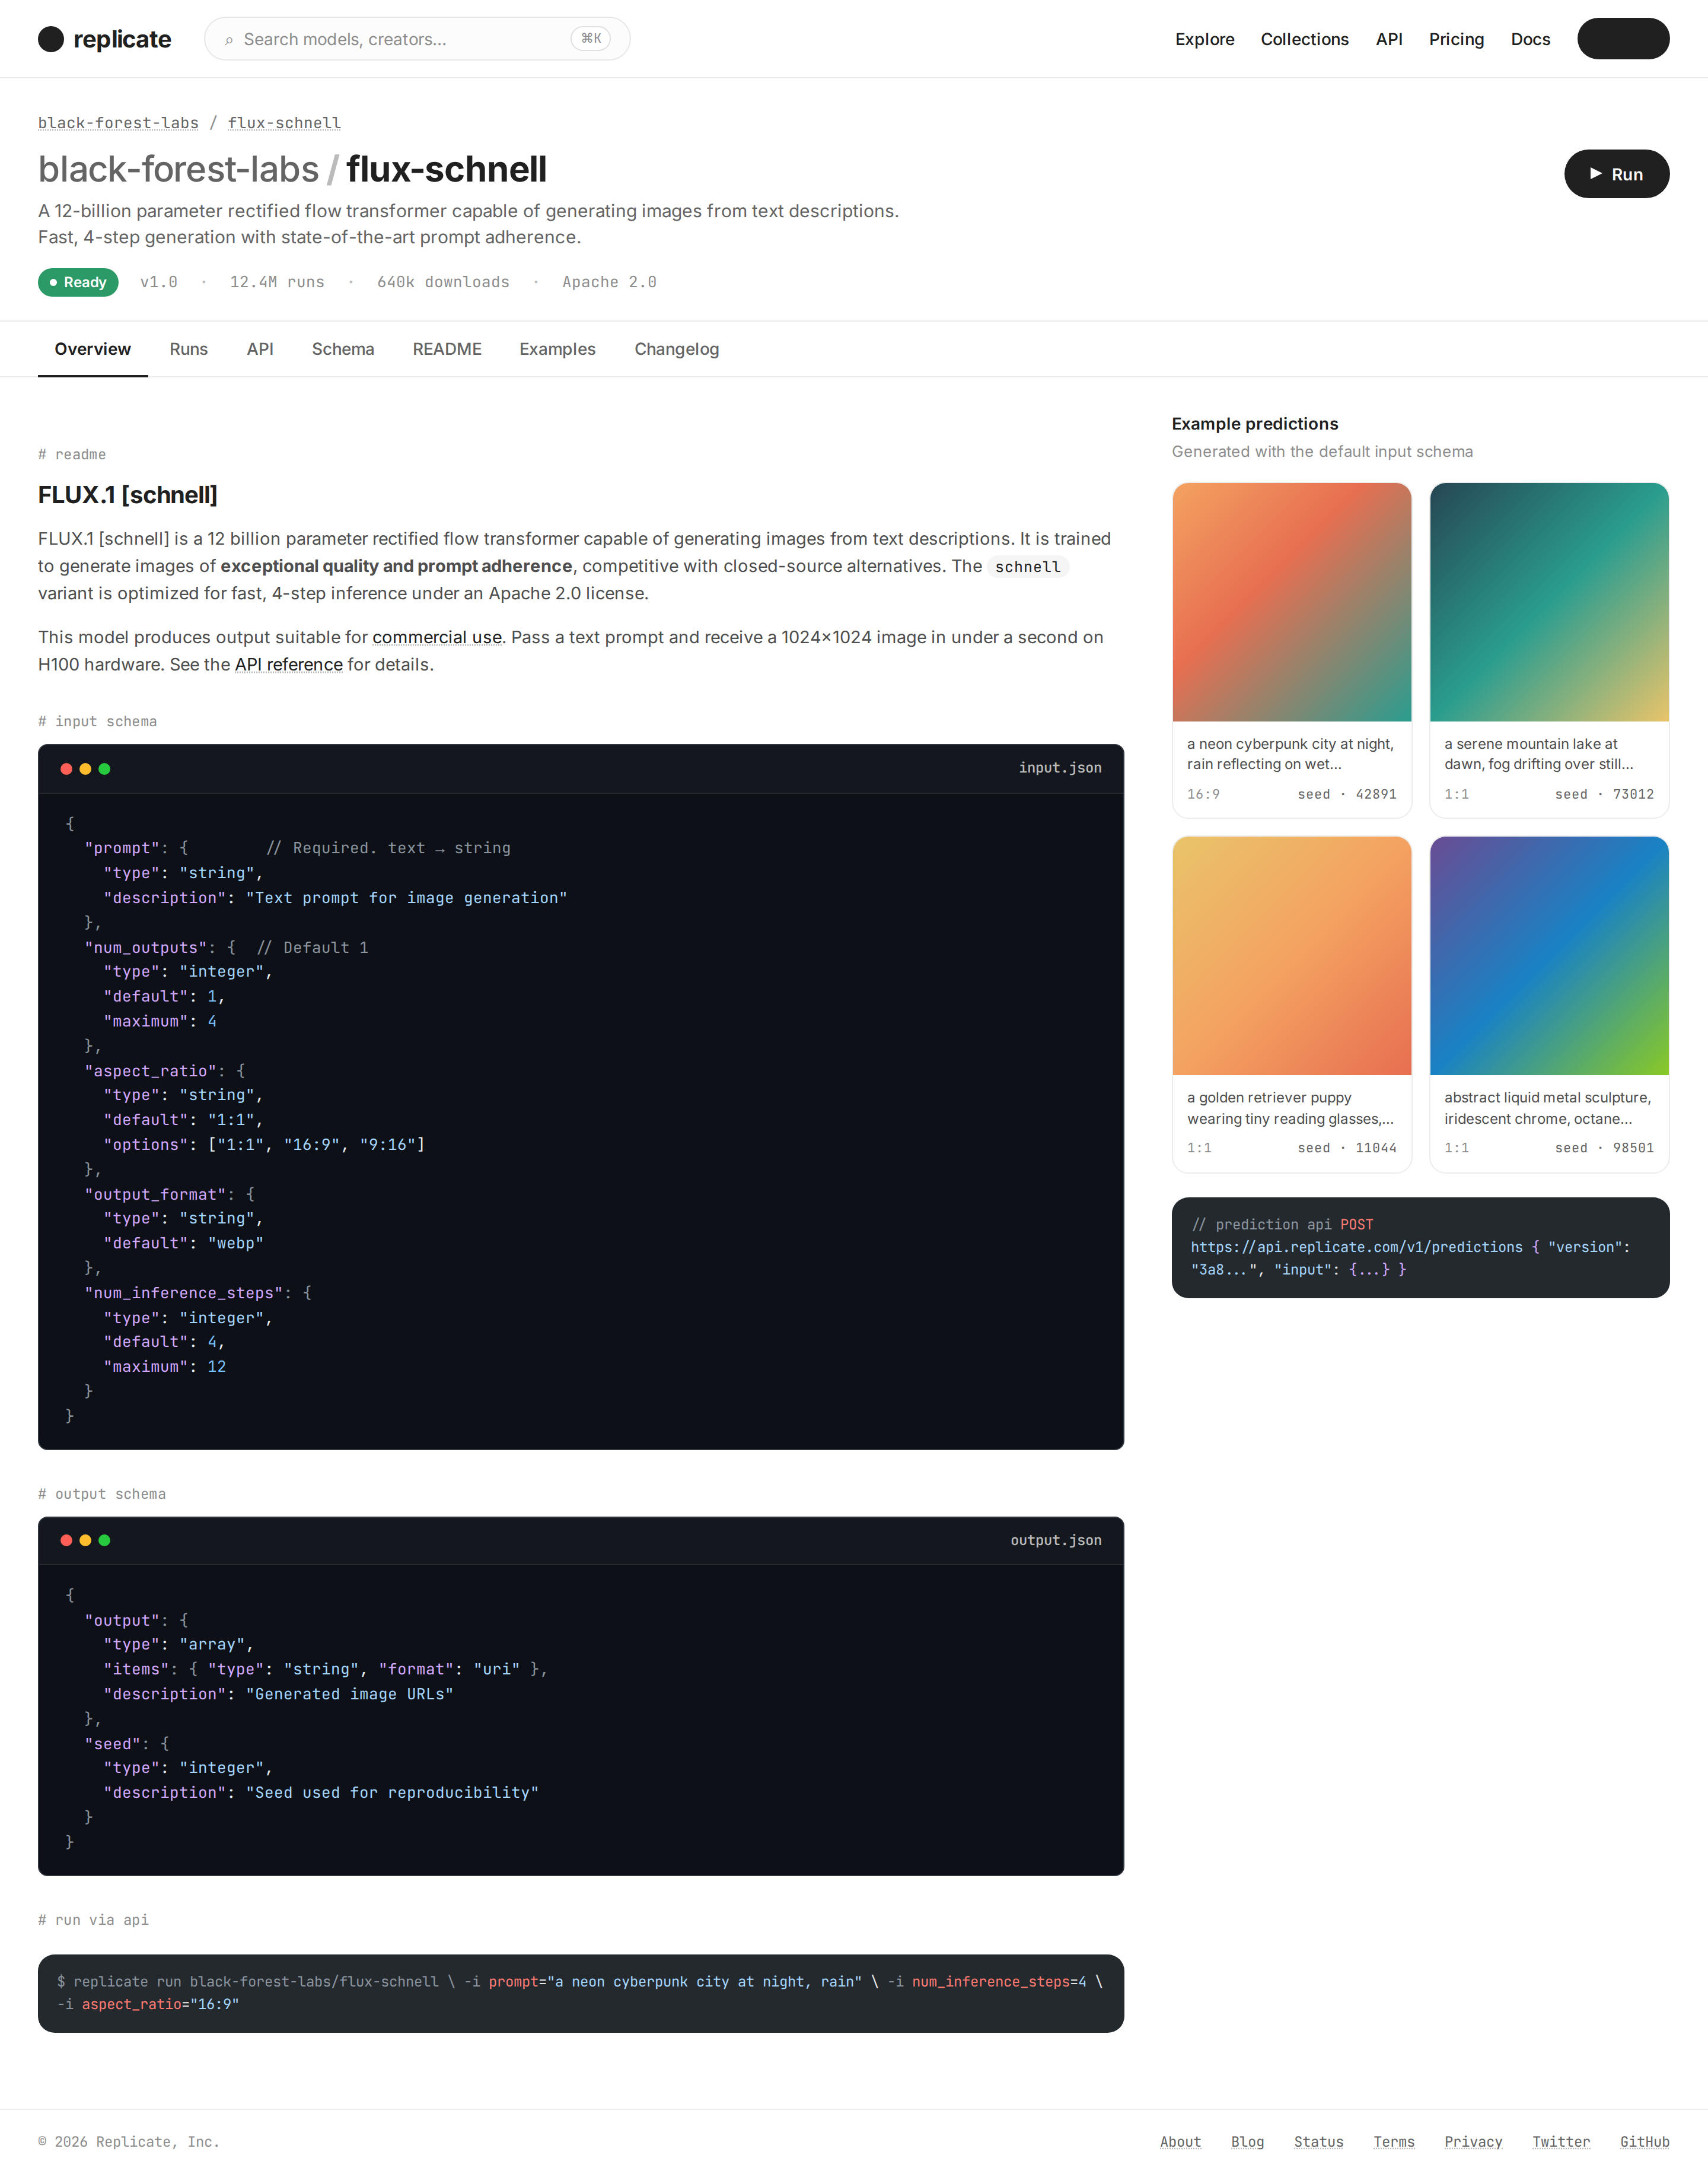The width and height of the screenshot is (1708, 2174).
Task: Click the Apache 2.0 license text
Action: click(609, 282)
